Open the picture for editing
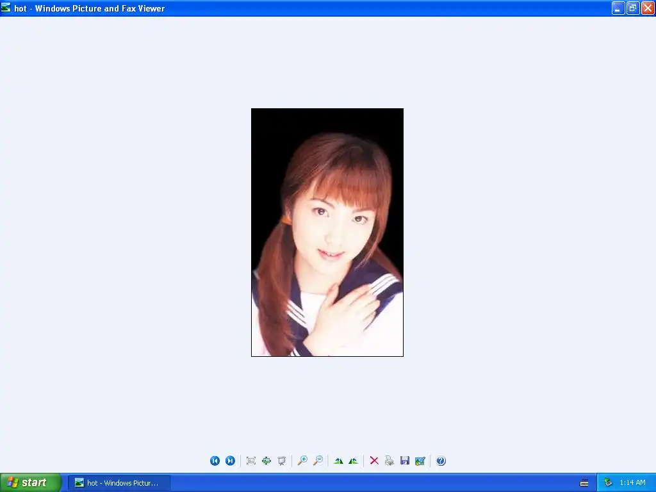The image size is (656, 492). click(x=420, y=461)
